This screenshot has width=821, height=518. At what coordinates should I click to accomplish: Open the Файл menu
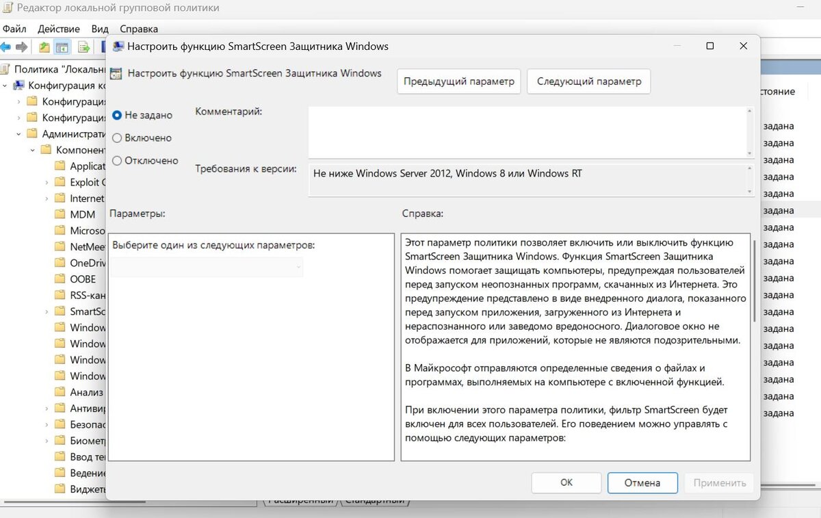pyautogui.click(x=14, y=29)
